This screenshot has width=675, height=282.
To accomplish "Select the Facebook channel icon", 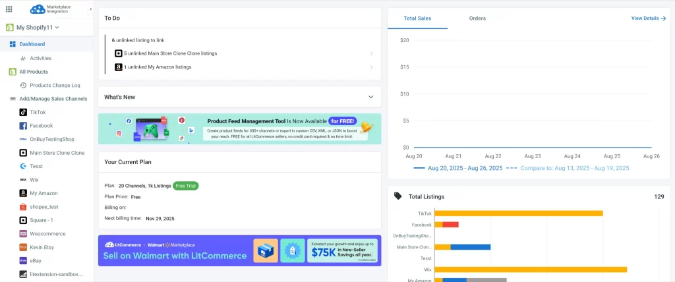I will click(x=23, y=126).
